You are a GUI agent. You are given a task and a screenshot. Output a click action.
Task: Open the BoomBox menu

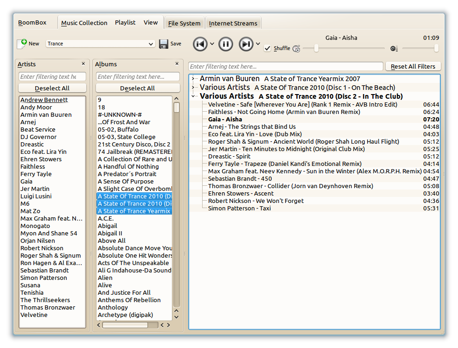coord(32,23)
